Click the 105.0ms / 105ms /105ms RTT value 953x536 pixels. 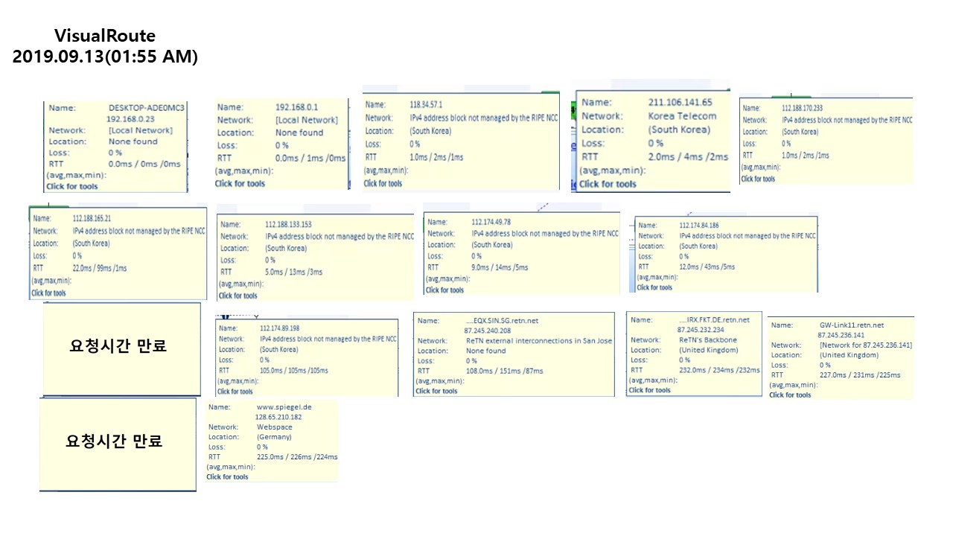[294, 371]
